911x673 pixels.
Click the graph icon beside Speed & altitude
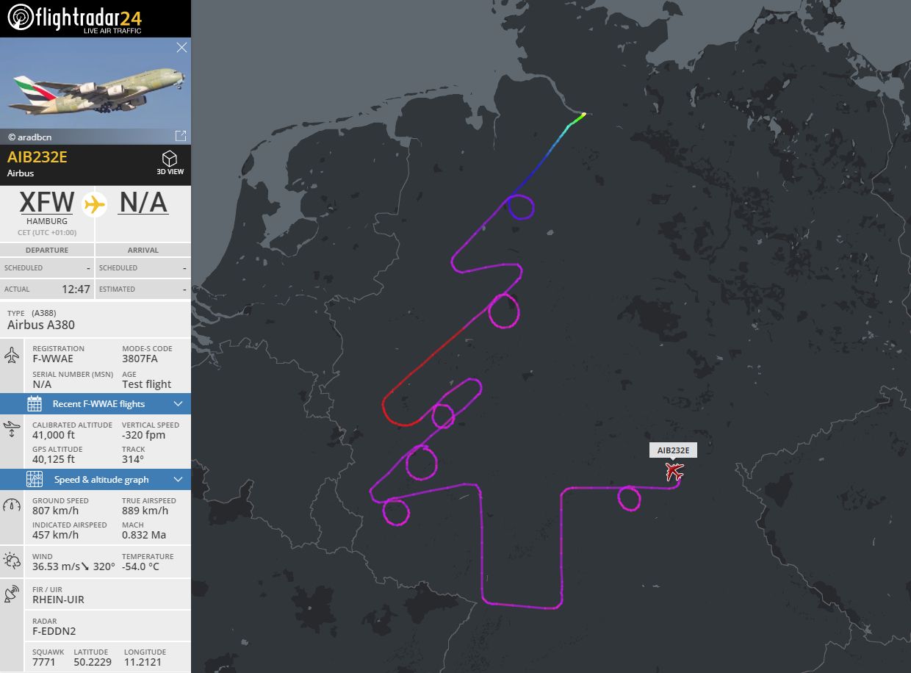click(x=35, y=479)
